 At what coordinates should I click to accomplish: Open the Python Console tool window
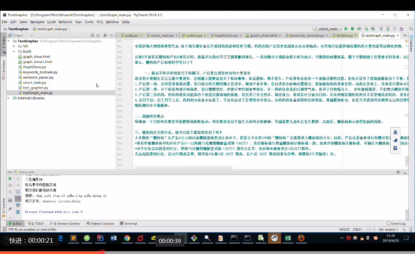pyautogui.click(x=100, y=224)
